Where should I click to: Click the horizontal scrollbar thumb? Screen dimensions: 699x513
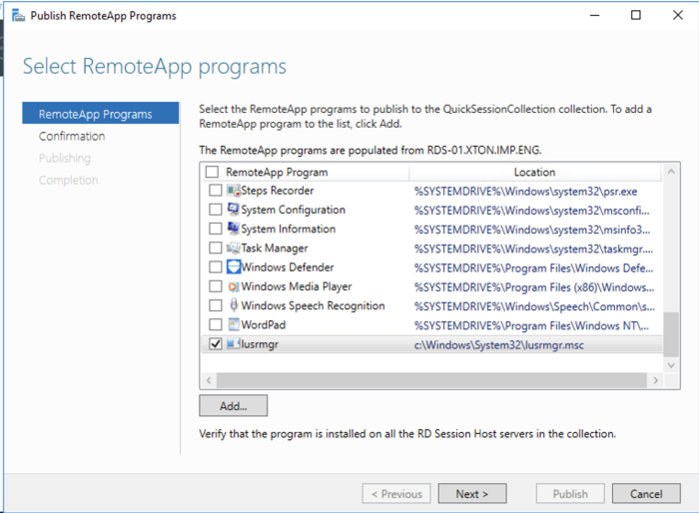(x=431, y=380)
